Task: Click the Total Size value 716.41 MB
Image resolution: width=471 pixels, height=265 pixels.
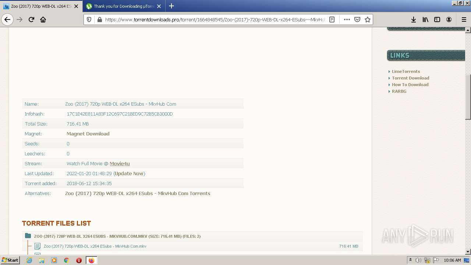Action: [x=78, y=124]
